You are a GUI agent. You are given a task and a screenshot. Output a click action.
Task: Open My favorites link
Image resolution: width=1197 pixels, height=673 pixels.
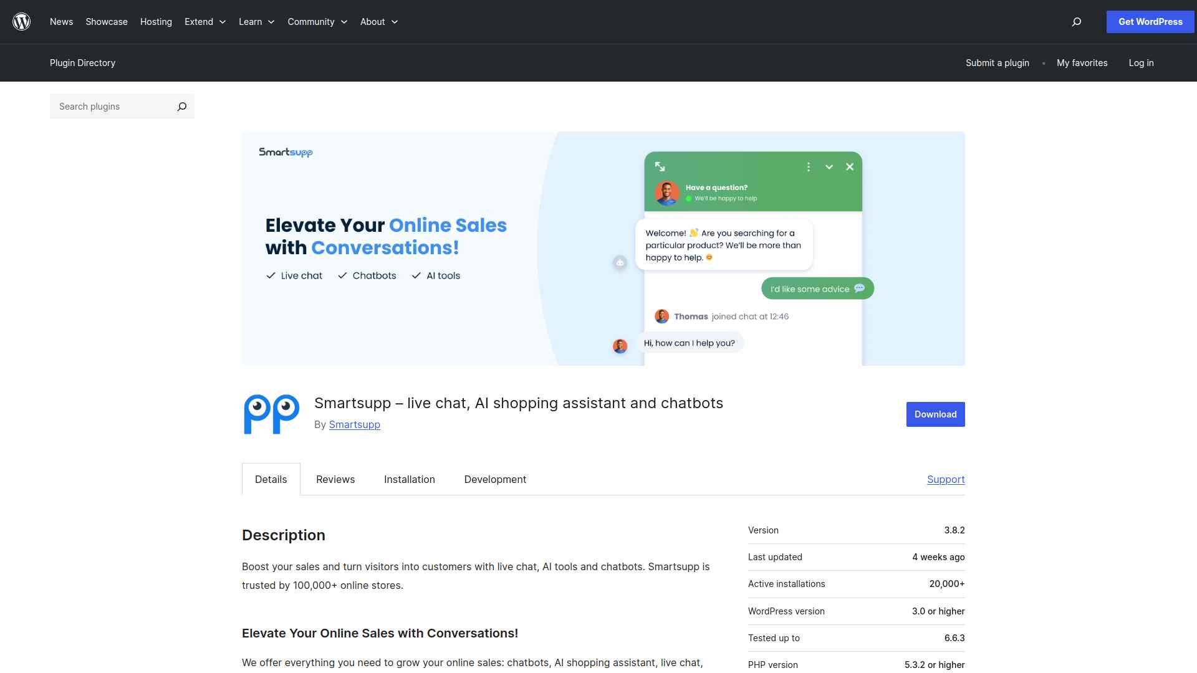[x=1082, y=63]
